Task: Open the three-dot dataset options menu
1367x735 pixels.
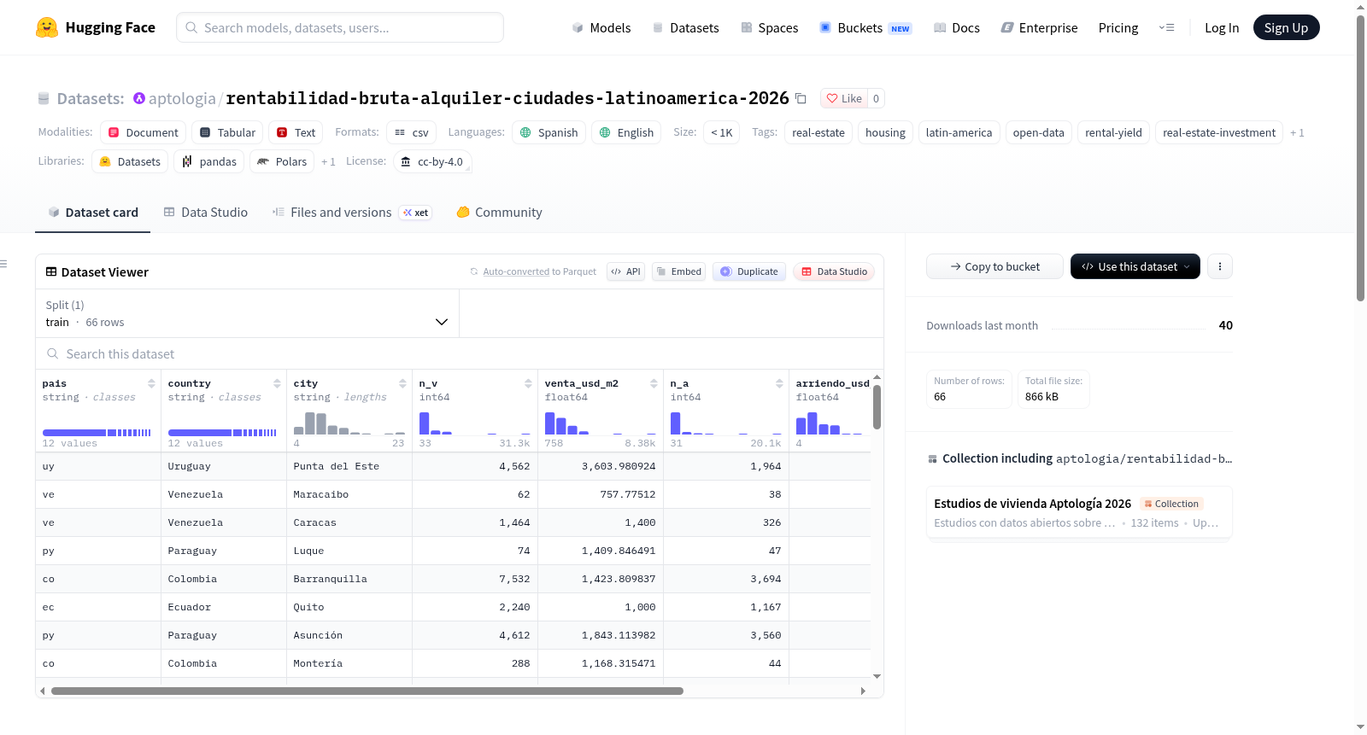Action: pyautogui.click(x=1220, y=266)
